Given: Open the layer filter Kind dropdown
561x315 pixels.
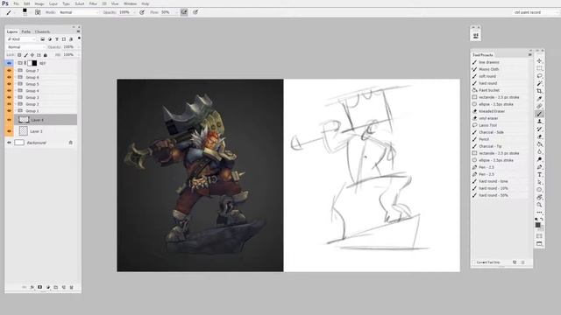Looking at the screenshot, I should [21, 38].
